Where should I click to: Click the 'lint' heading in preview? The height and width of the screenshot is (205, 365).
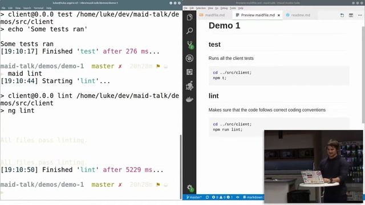tap(213, 96)
